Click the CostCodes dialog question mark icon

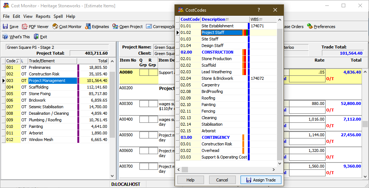point(259,10)
